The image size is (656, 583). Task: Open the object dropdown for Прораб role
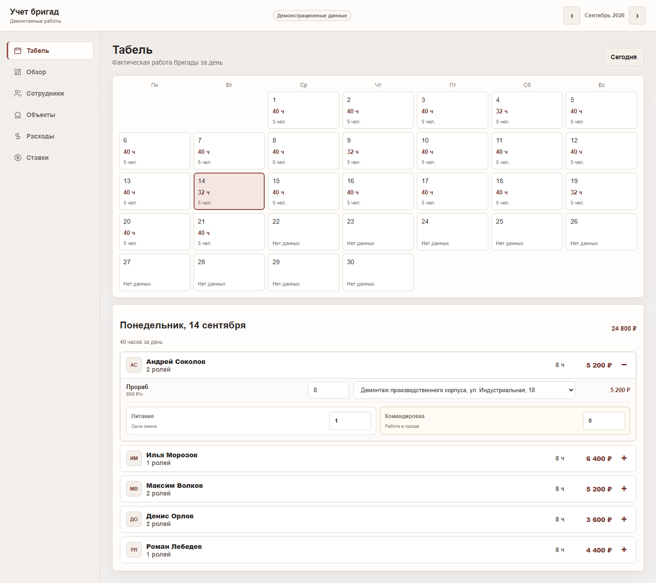coord(464,390)
